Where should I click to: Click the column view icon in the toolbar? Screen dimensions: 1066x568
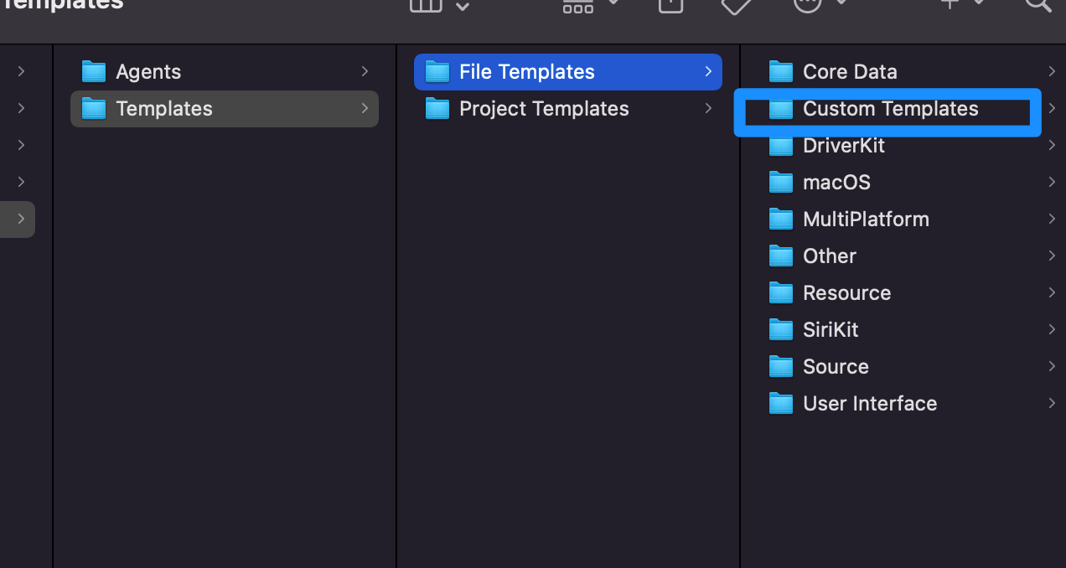click(x=425, y=4)
